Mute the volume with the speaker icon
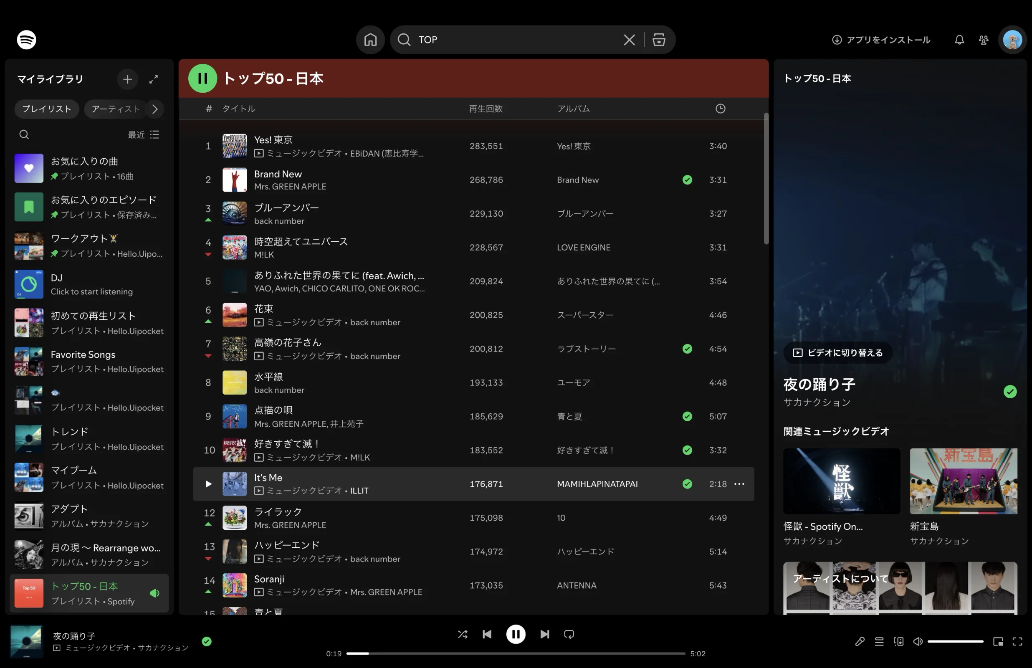Screen dimensions: 1032x668 coord(918,641)
